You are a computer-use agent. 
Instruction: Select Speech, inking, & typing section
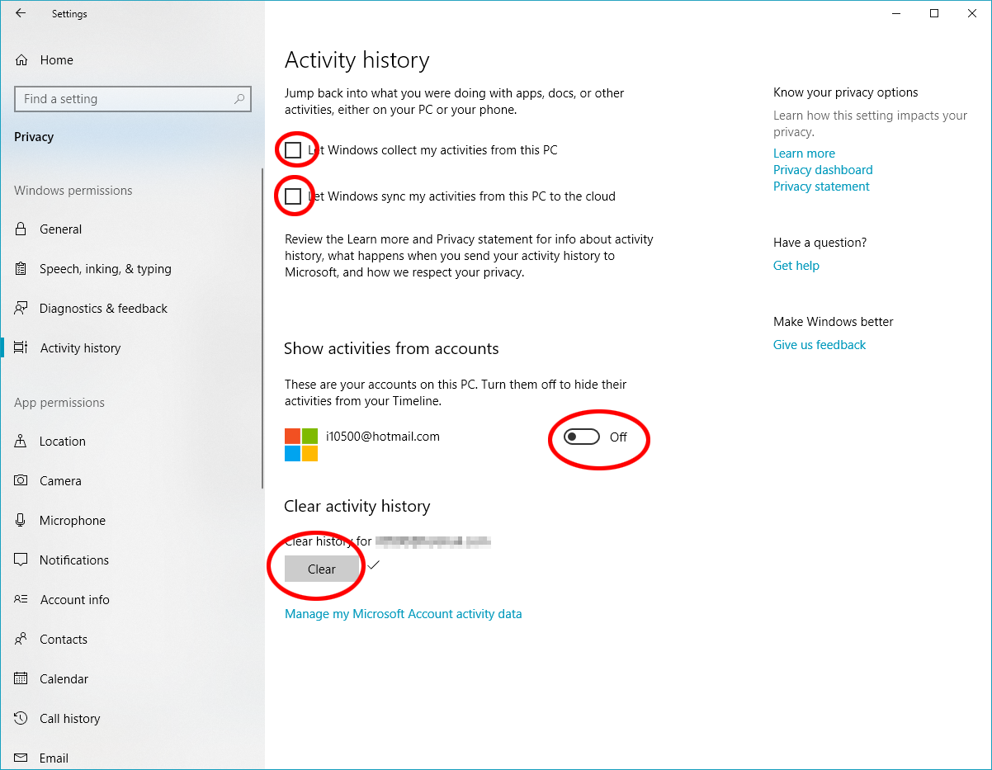coord(106,268)
